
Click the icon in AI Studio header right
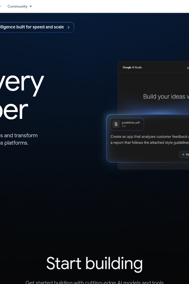188,68
